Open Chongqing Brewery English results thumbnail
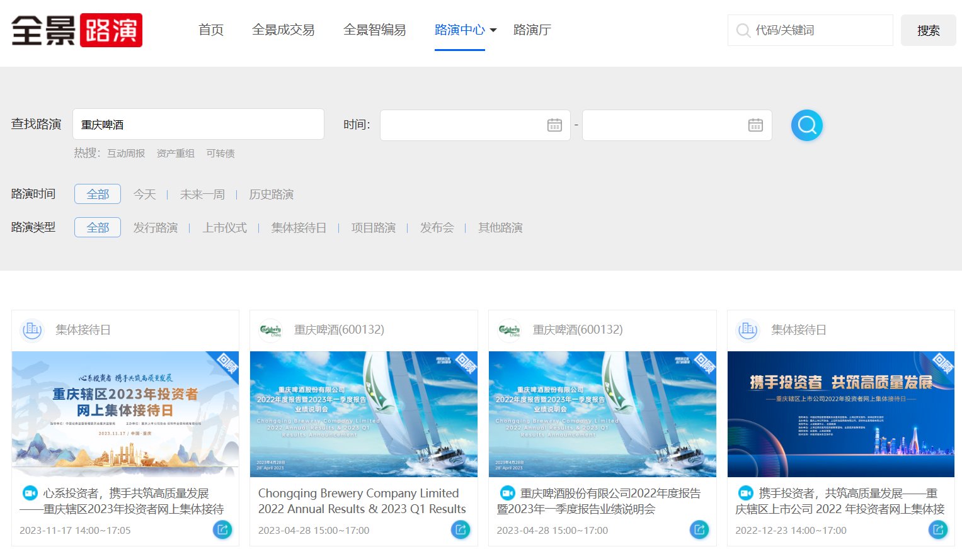Screen dimensions: 962x554 tap(364, 414)
